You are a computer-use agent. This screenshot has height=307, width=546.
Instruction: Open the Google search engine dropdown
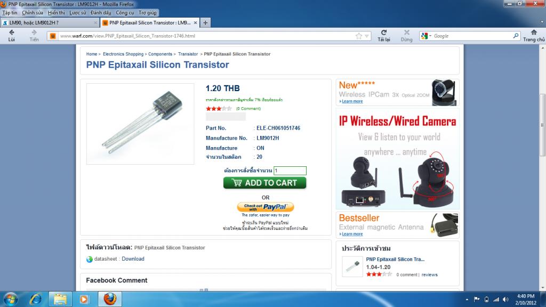(426, 36)
